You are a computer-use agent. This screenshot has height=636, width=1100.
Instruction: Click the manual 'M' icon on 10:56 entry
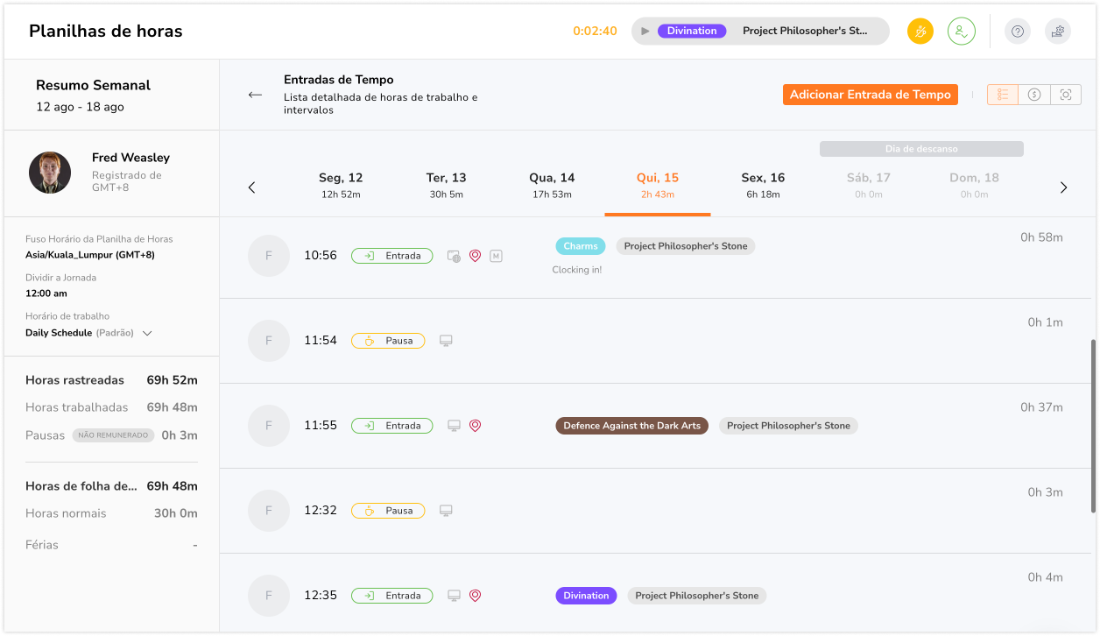tap(496, 256)
